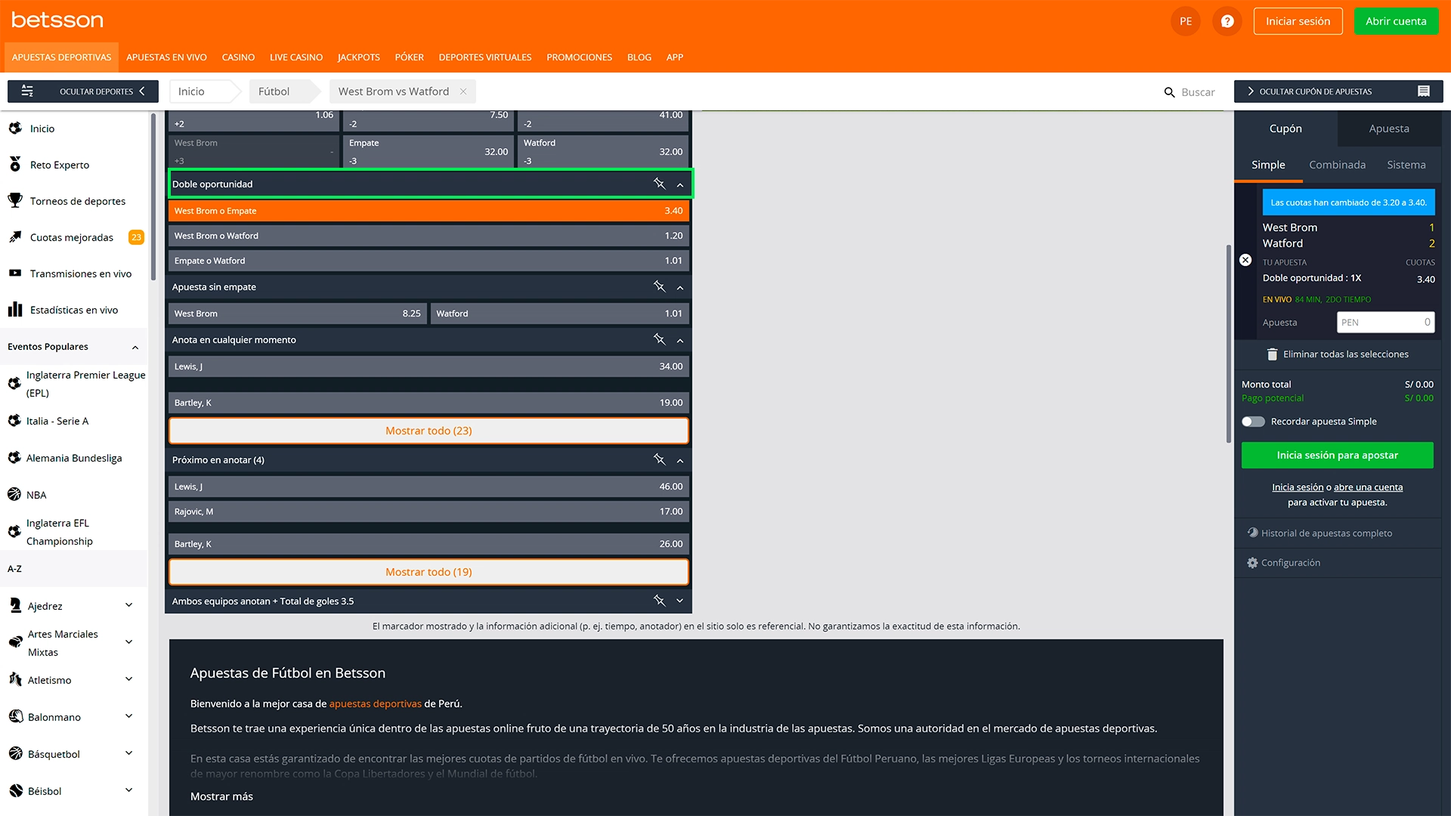Expand the Ajedrez sport dropdown

click(x=128, y=605)
